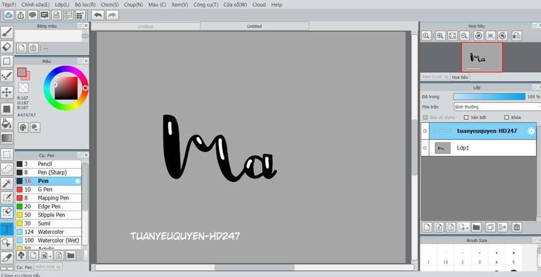Zoom out on the navigator
Screen dimensions: 541x277
[464, 35]
